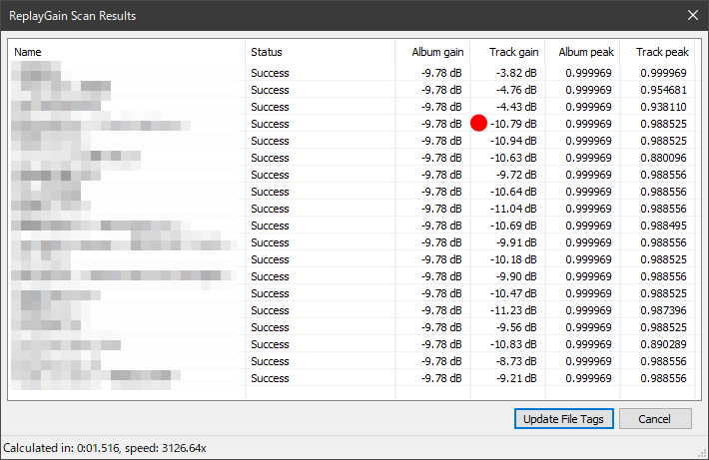
Task: Select the track gain value -9.56 dB
Action: pos(516,327)
